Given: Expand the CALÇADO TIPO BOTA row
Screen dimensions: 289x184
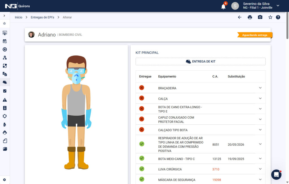Looking at the screenshot, I should [x=260, y=130].
